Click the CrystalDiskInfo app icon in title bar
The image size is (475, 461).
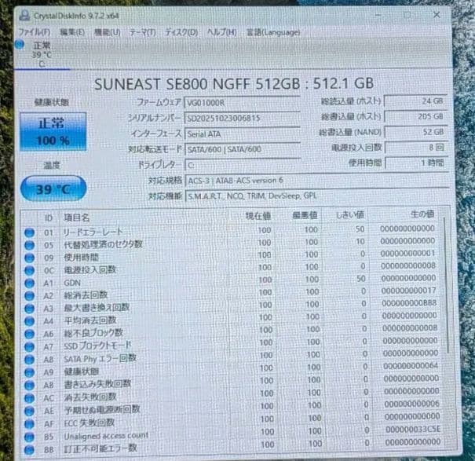24,15
